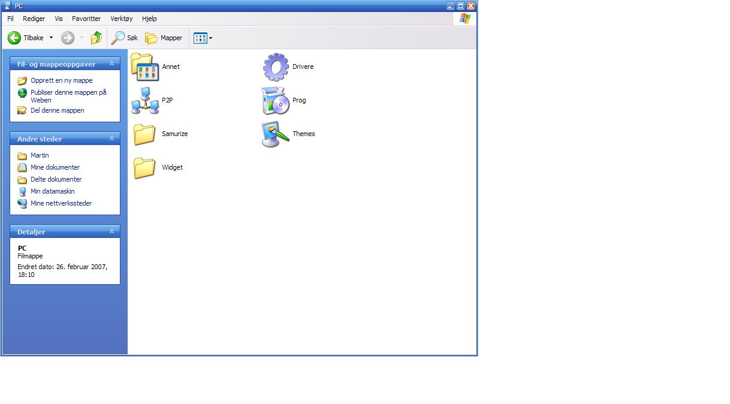Open the P2P network folder icon
730x404 pixels.
click(144, 100)
